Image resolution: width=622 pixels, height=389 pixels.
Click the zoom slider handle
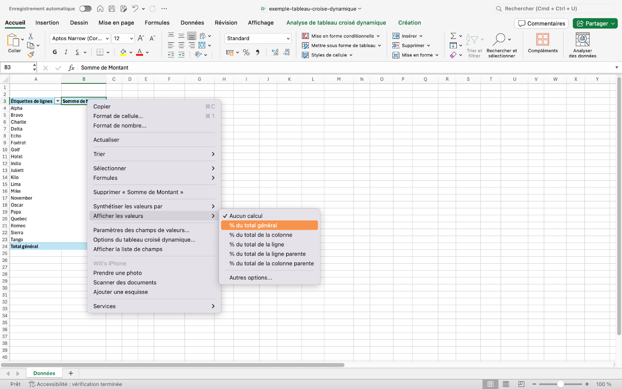point(560,384)
